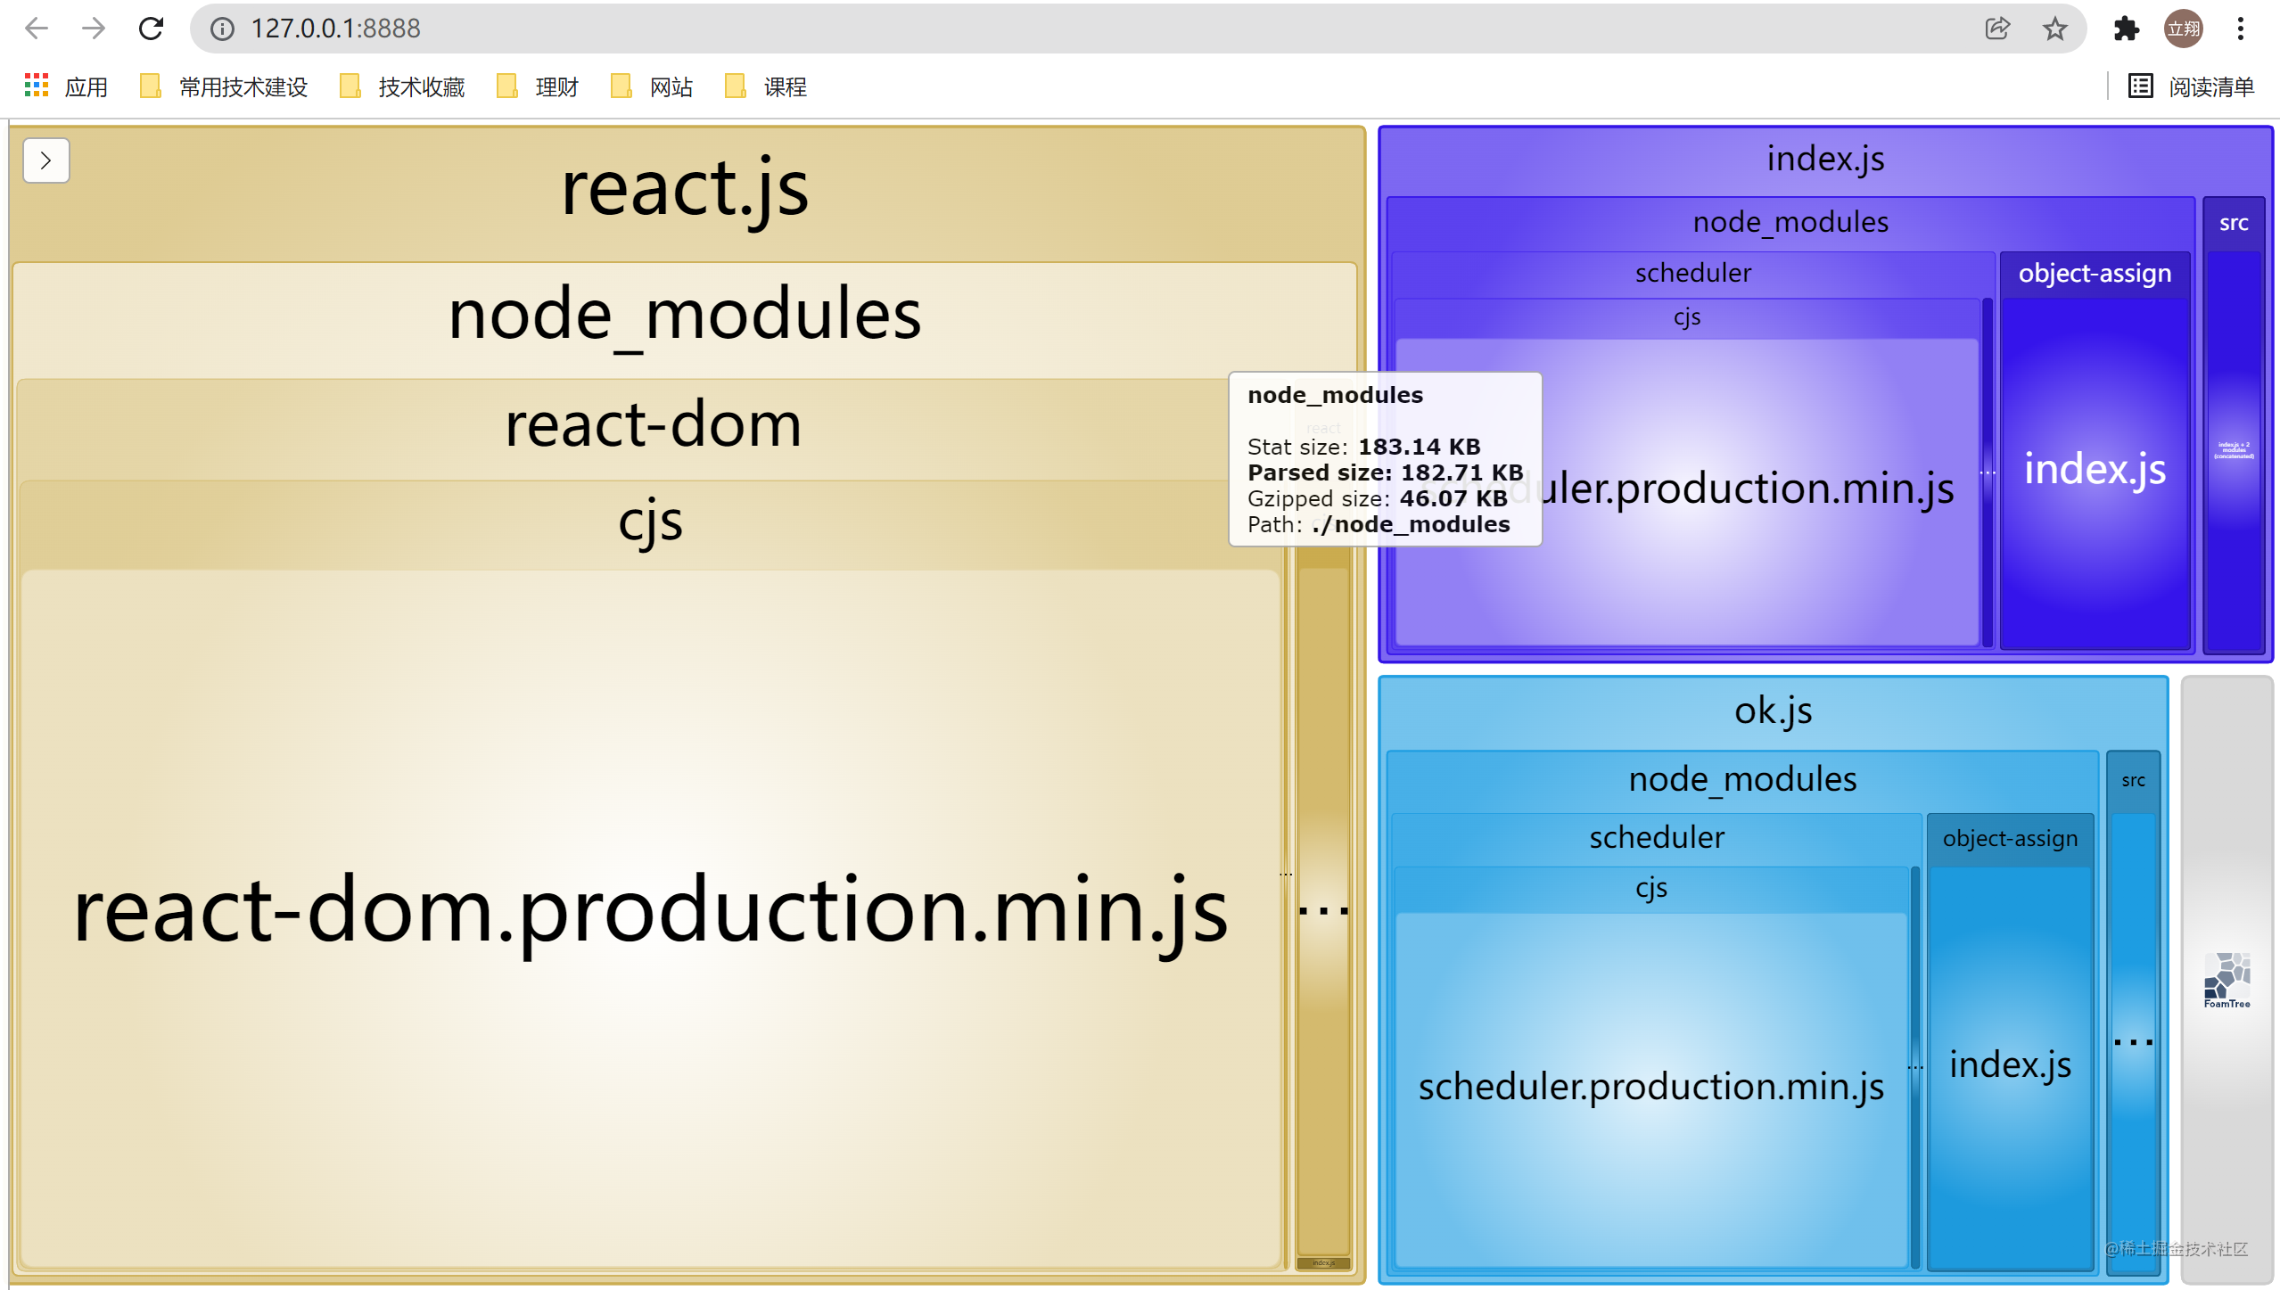Open the 理财 bookmark folder
This screenshot has height=1290, width=2280.
point(538,86)
